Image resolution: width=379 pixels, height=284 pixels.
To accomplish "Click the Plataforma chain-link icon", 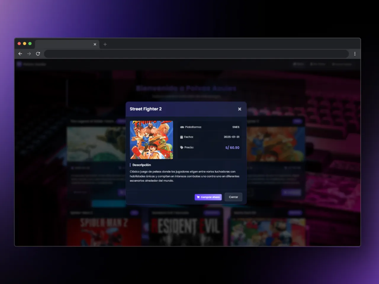I will coord(182,127).
